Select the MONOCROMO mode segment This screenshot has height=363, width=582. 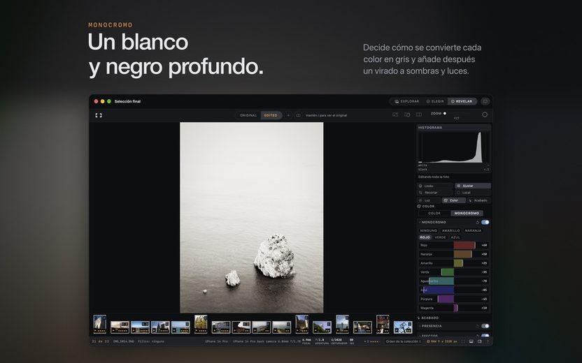pos(467,214)
